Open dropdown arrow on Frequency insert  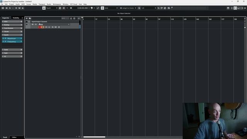[x=21, y=41]
